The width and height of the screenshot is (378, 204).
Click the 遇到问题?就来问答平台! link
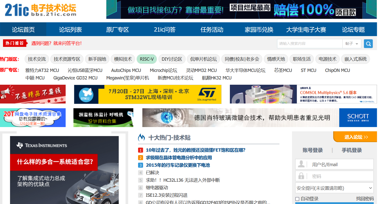point(56,43)
